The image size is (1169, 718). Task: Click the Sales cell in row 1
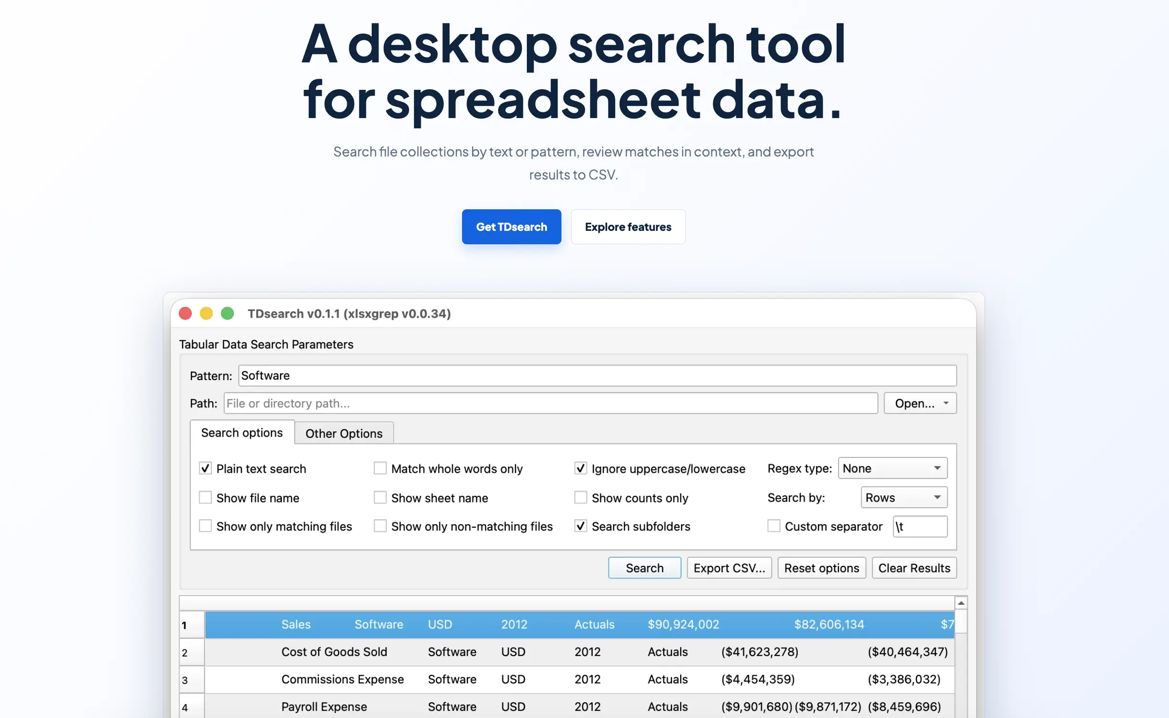point(296,624)
